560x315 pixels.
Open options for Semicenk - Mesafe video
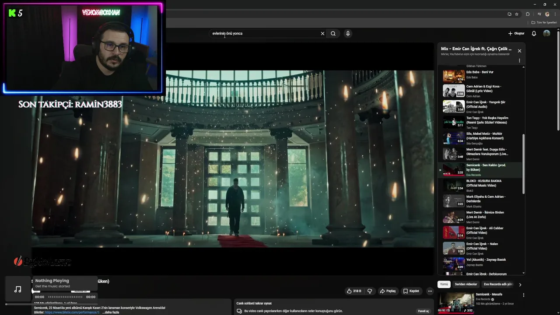coord(523,295)
